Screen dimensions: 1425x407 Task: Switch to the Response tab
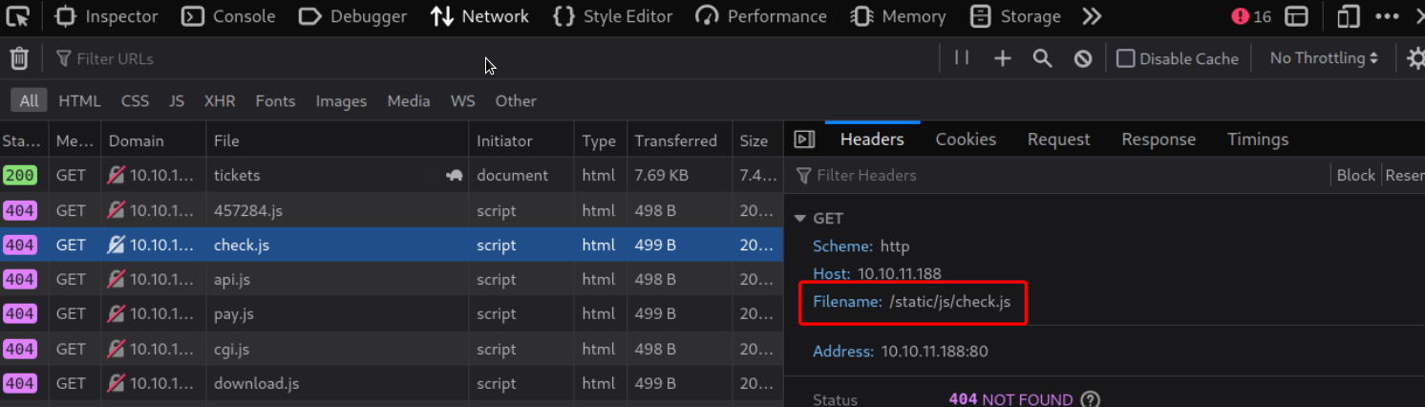[1158, 139]
